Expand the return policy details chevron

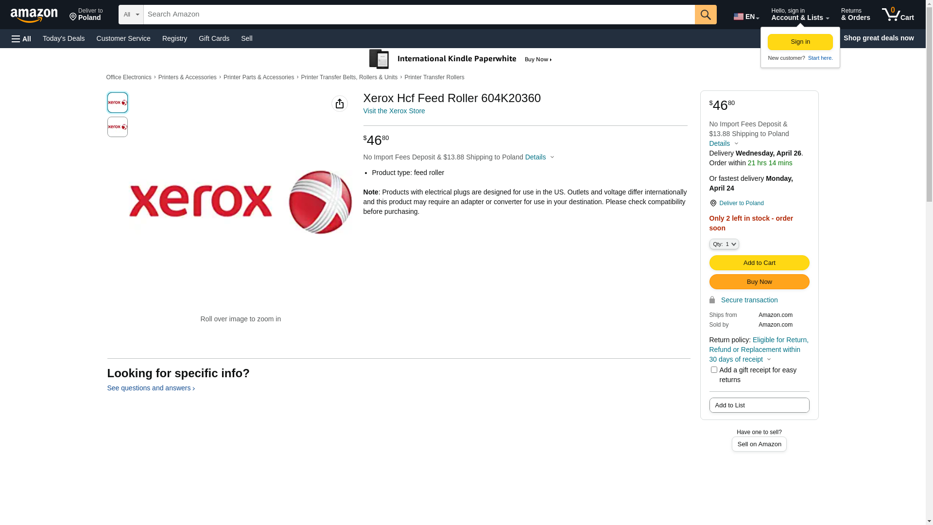click(769, 360)
